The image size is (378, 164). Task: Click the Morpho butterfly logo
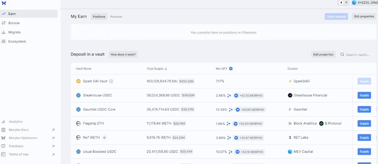[4, 3]
